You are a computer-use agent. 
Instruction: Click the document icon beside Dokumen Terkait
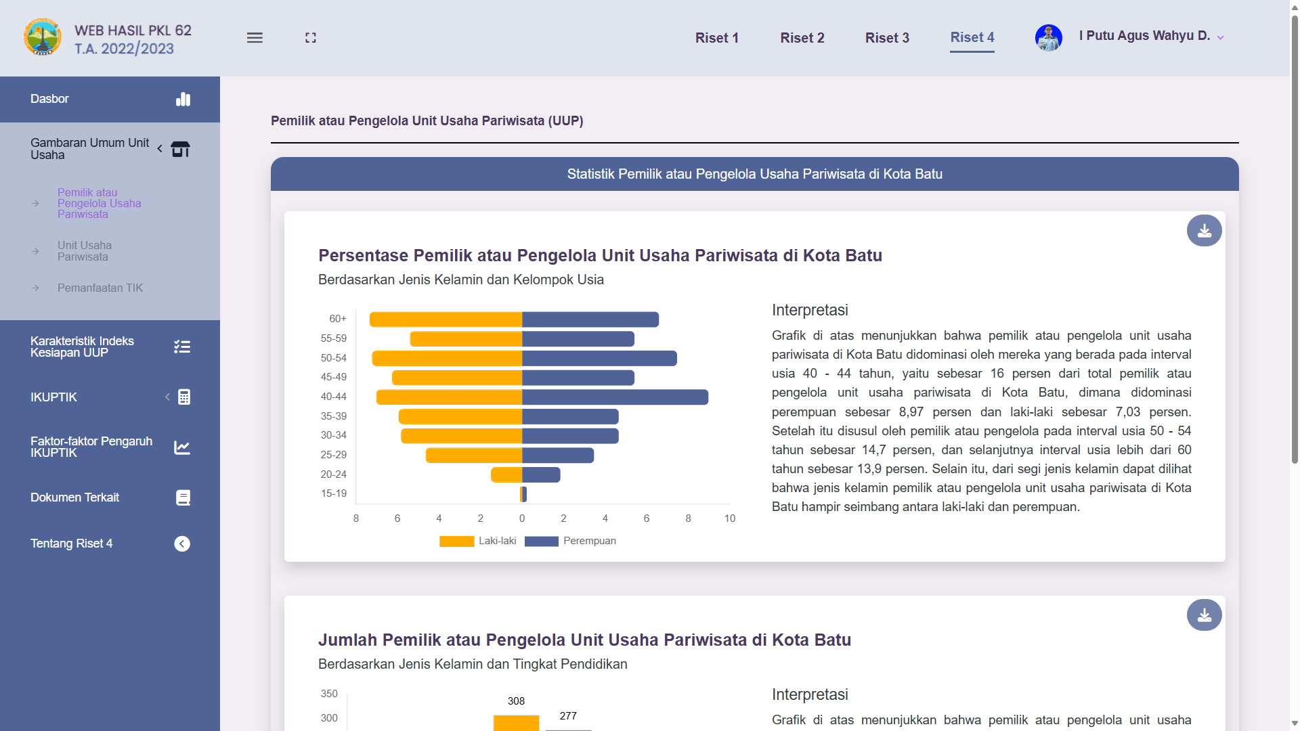[x=183, y=497]
